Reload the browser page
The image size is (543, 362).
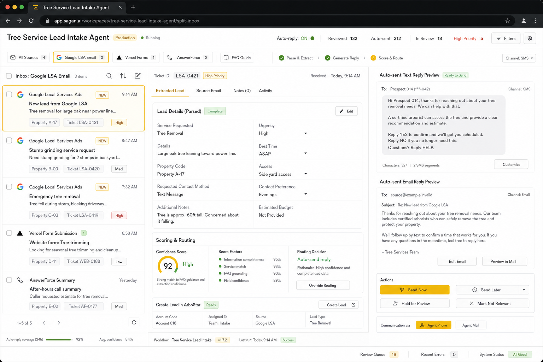[x=31, y=21]
